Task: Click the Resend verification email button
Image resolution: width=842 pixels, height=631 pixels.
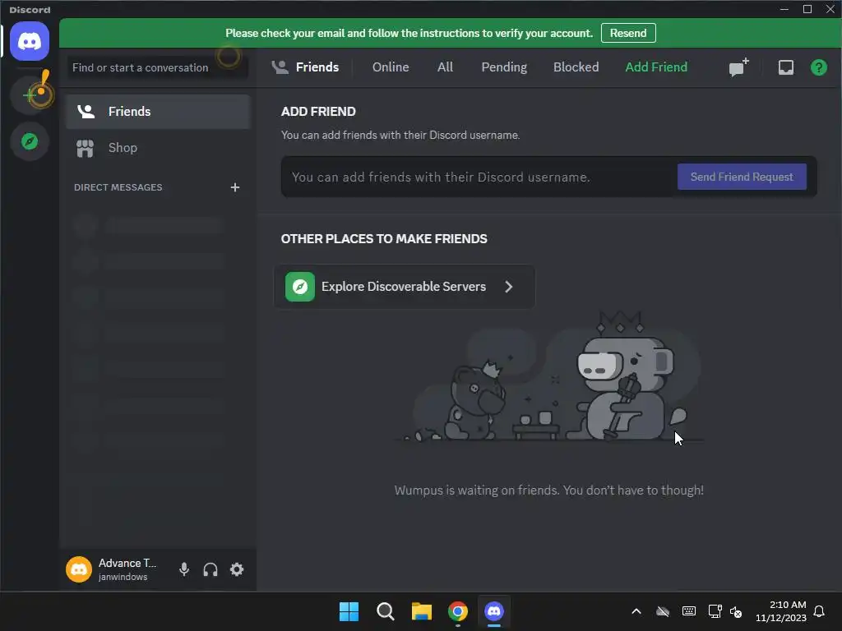Action: pos(628,33)
